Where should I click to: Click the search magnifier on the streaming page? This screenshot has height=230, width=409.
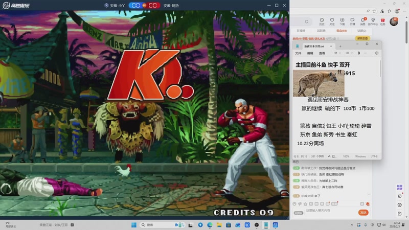pos(307,21)
